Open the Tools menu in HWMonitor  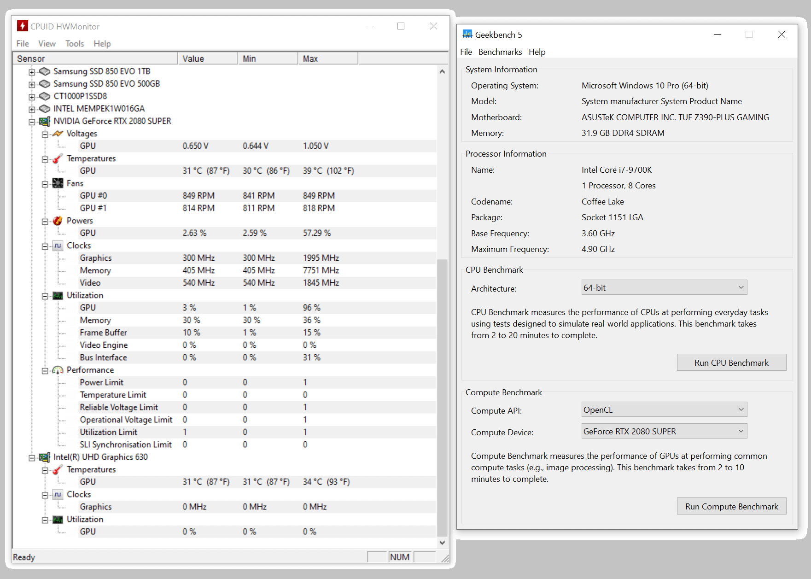[x=75, y=44]
